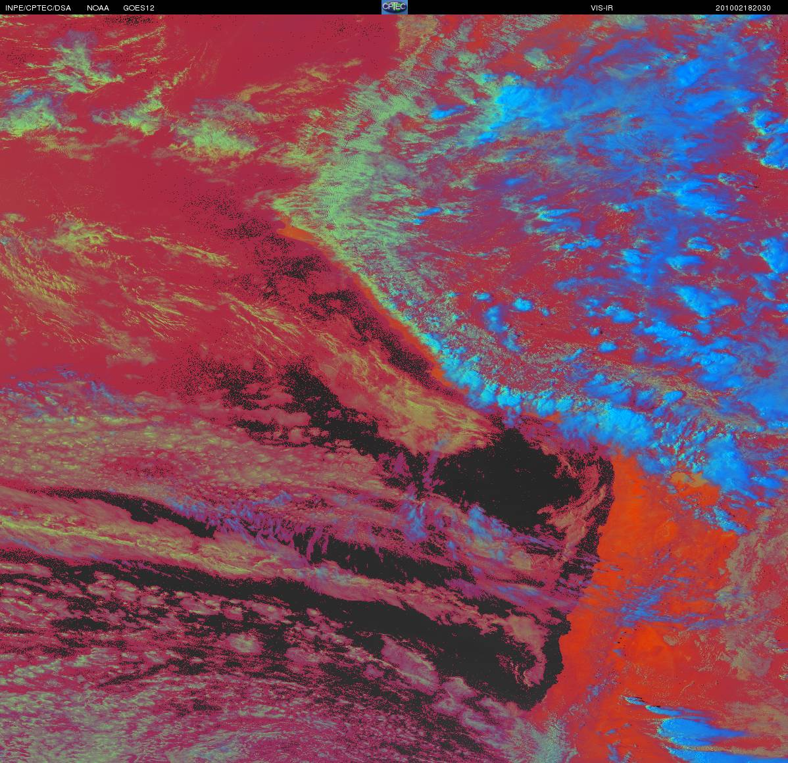788x763 pixels.
Task: Click the NOAA label in header
Action: point(97,8)
